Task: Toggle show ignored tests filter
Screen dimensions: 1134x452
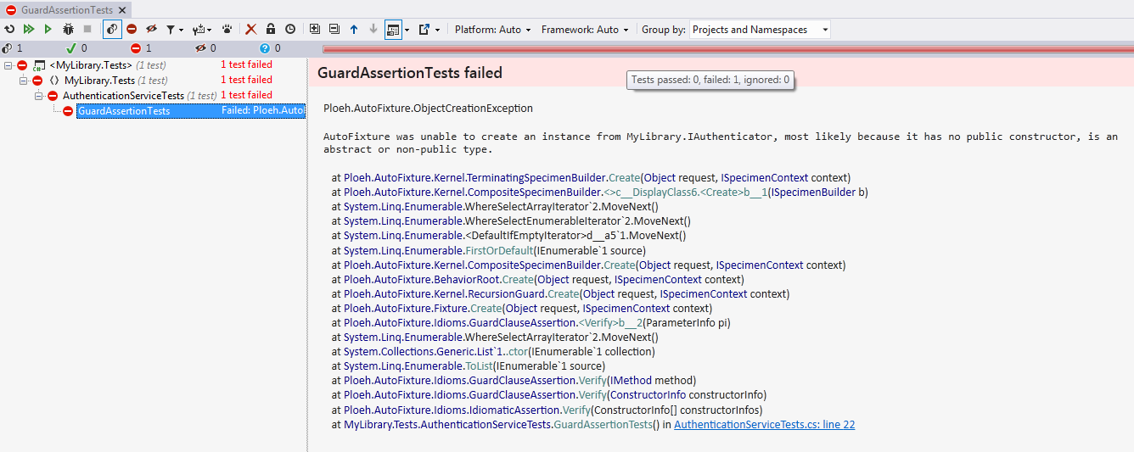Action: [151, 29]
